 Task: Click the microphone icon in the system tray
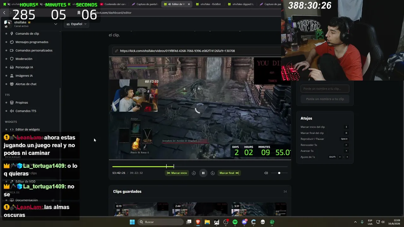[362, 222]
